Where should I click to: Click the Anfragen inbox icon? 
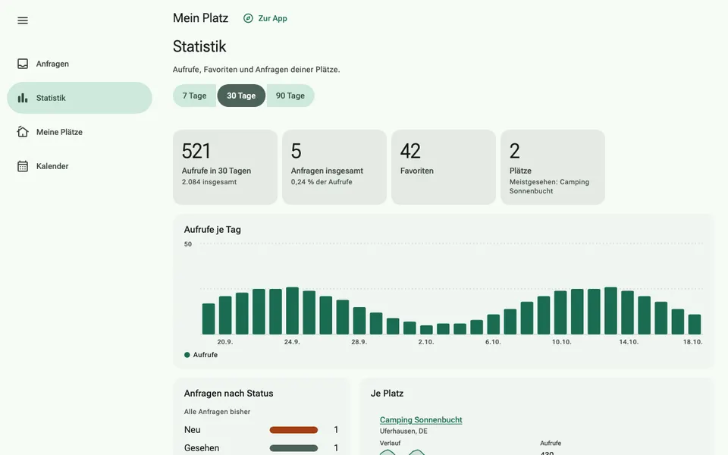pos(22,64)
